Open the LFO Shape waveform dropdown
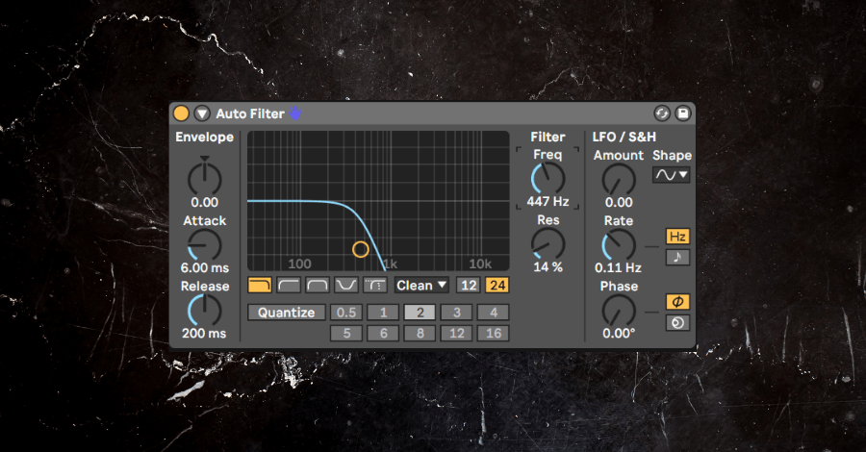This screenshot has height=452, width=866. point(672,175)
